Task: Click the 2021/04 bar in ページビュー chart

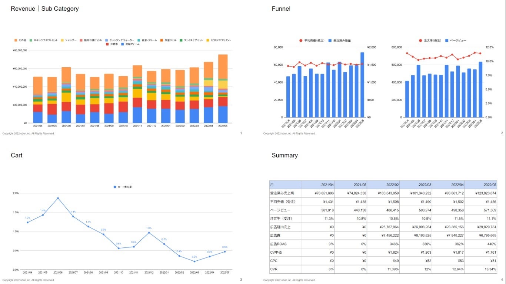Action: pyautogui.click(x=407, y=99)
